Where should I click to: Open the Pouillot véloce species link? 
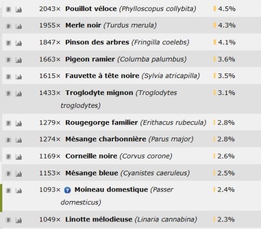tap(91, 9)
